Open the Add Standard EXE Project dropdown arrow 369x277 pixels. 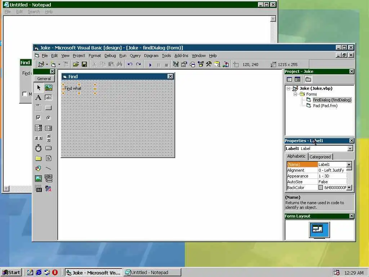(x=47, y=64)
